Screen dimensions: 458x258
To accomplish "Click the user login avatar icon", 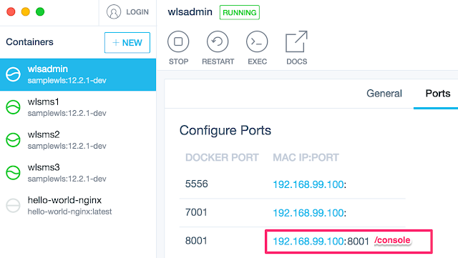I will click(x=114, y=12).
